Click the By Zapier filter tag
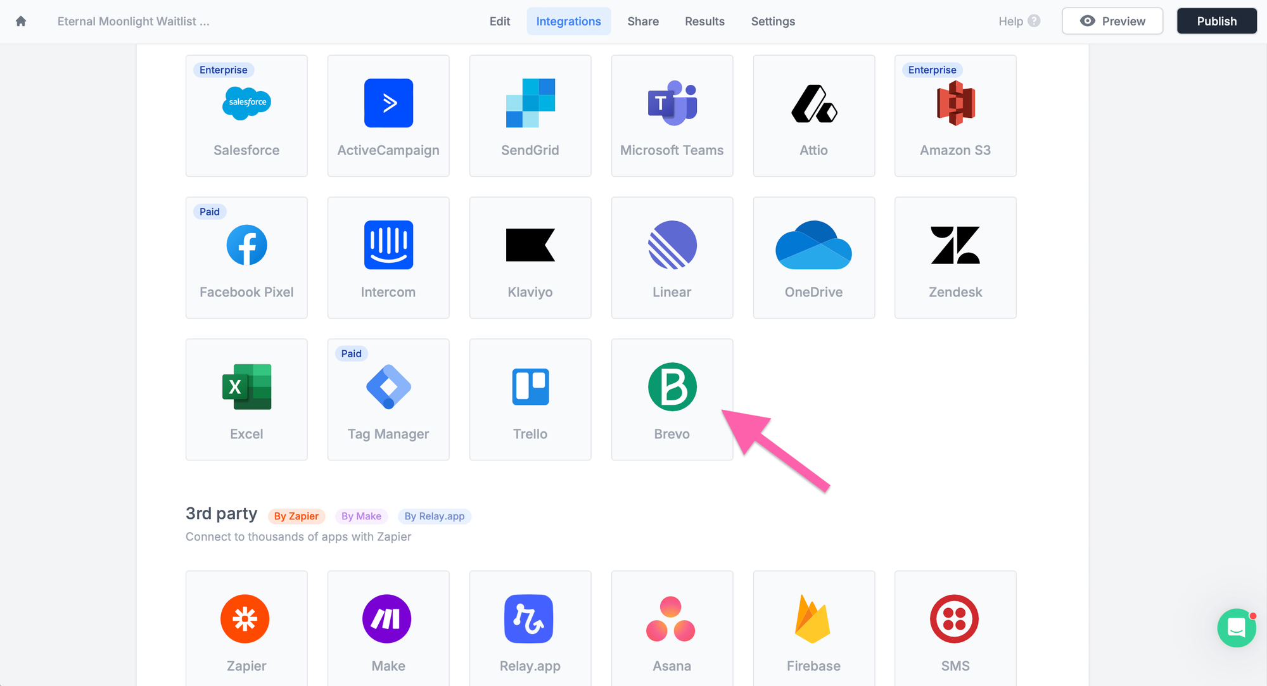1267x686 pixels. [x=297, y=516]
